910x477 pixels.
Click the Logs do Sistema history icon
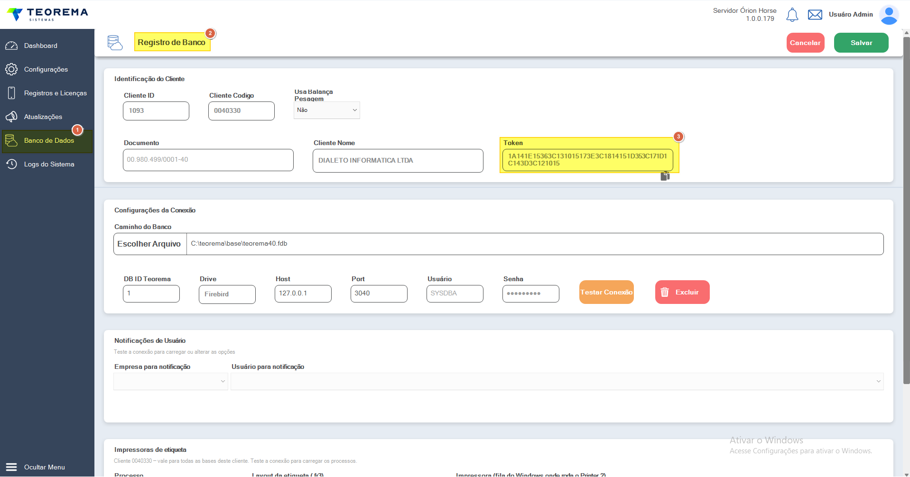point(11,164)
